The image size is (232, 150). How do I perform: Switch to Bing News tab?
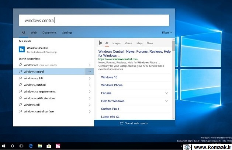click(x=150, y=43)
